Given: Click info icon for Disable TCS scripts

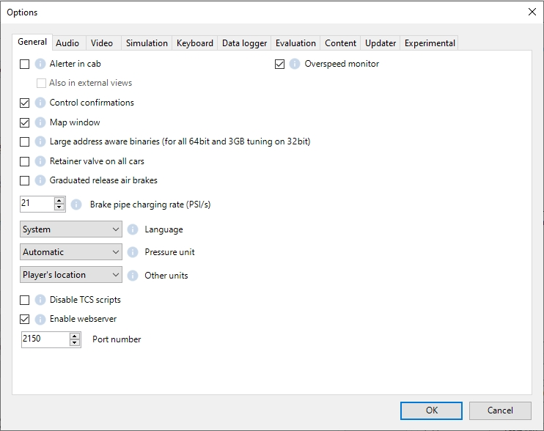Looking at the screenshot, I should click(x=40, y=300).
